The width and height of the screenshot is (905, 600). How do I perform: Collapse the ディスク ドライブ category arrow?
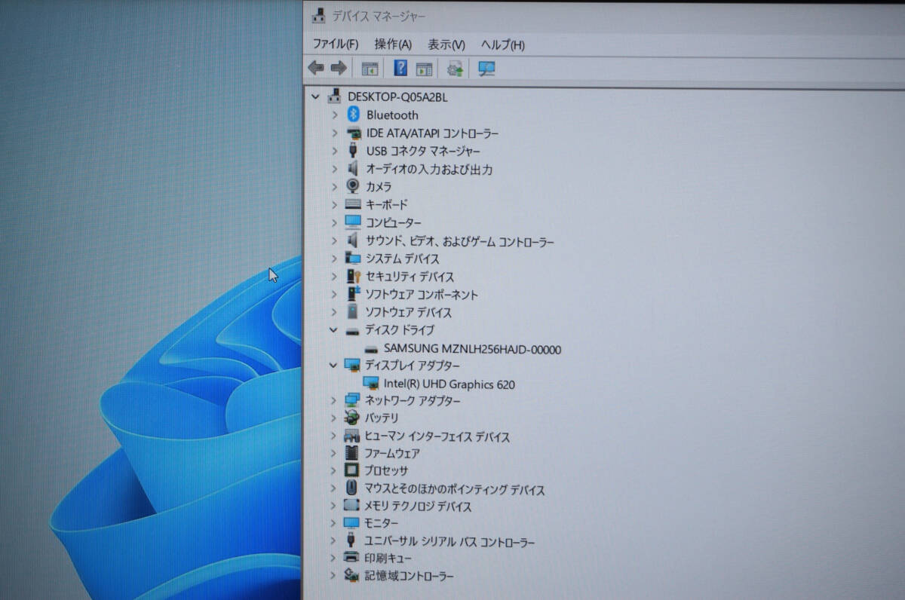[333, 329]
